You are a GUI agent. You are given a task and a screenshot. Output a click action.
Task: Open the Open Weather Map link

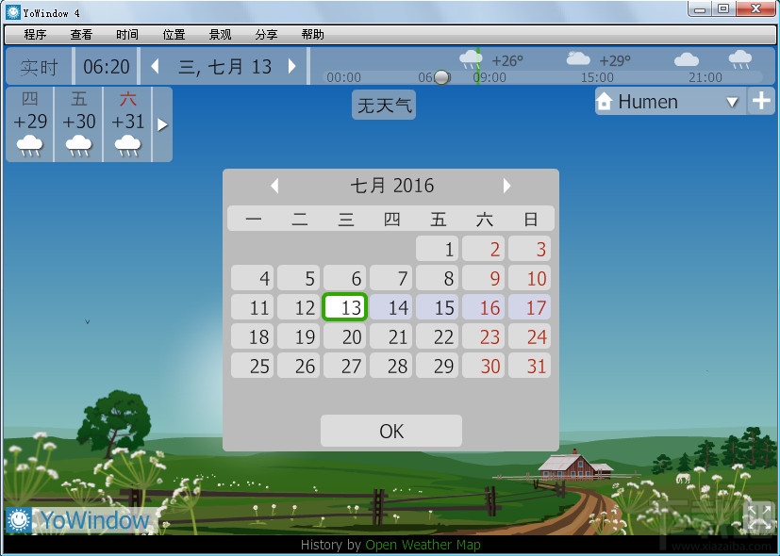[423, 545]
